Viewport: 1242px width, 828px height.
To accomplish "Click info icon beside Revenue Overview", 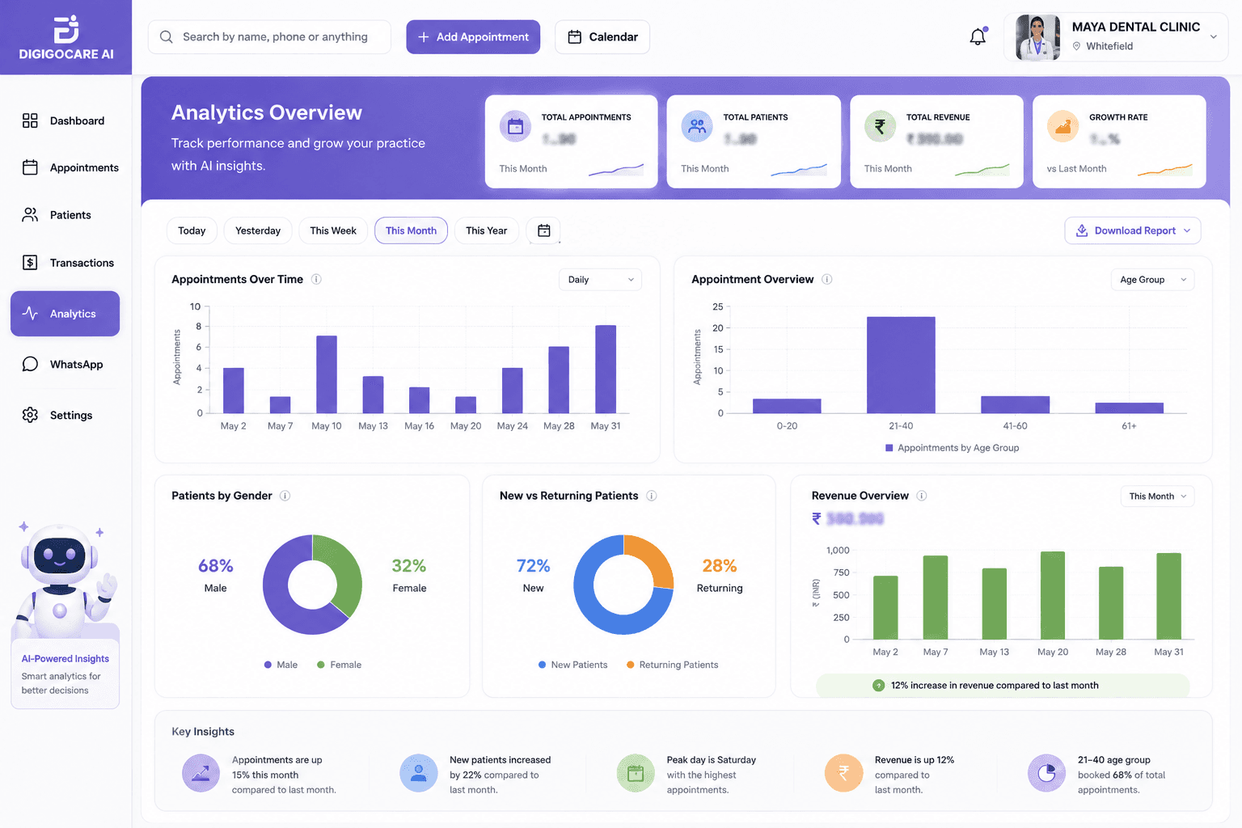I will pos(921,496).
